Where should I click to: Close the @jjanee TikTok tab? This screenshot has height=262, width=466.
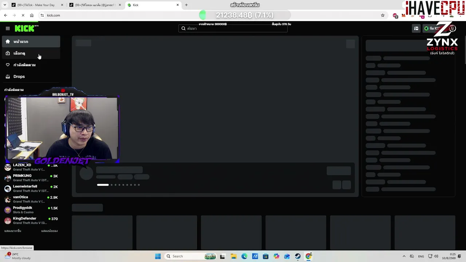pyautogui.click(x=120, y=5)
